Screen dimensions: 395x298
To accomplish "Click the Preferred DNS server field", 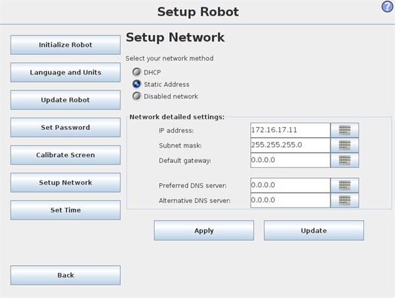I will [290, 185].
